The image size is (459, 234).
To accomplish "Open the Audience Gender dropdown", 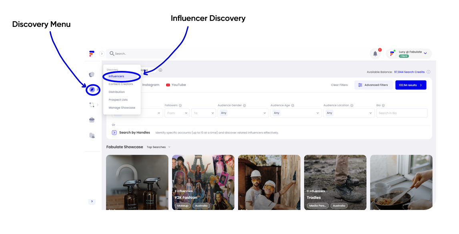I will pyautogui.click(x=243, y=113).
